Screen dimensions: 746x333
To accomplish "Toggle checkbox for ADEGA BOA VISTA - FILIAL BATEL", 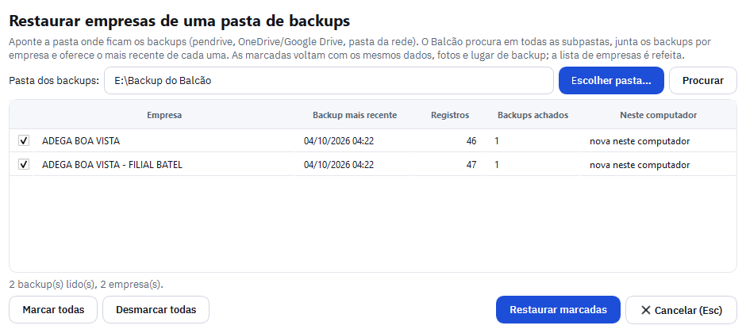I will coord(23,164).
